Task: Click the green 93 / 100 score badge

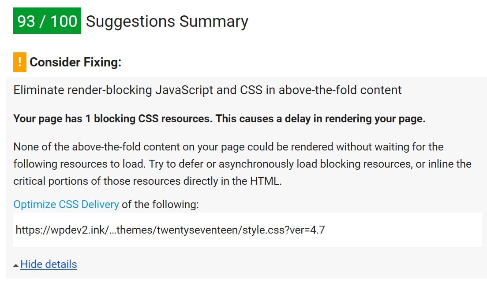Action: [x=47, y=21]
